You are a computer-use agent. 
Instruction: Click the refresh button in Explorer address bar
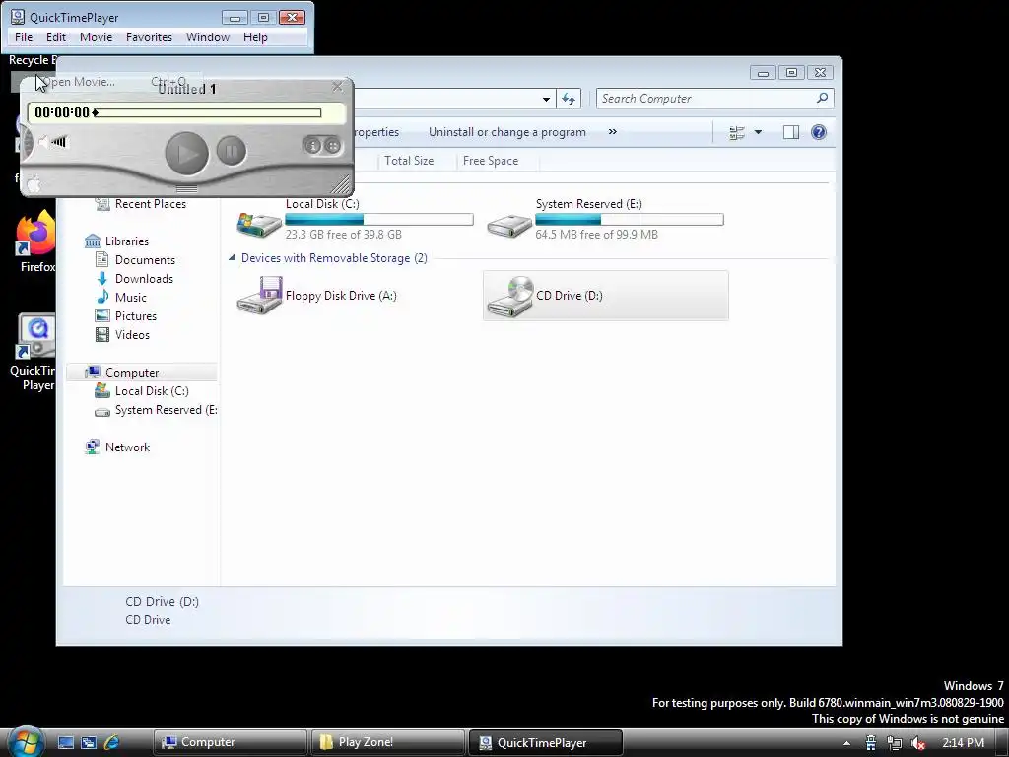point(569,100)
